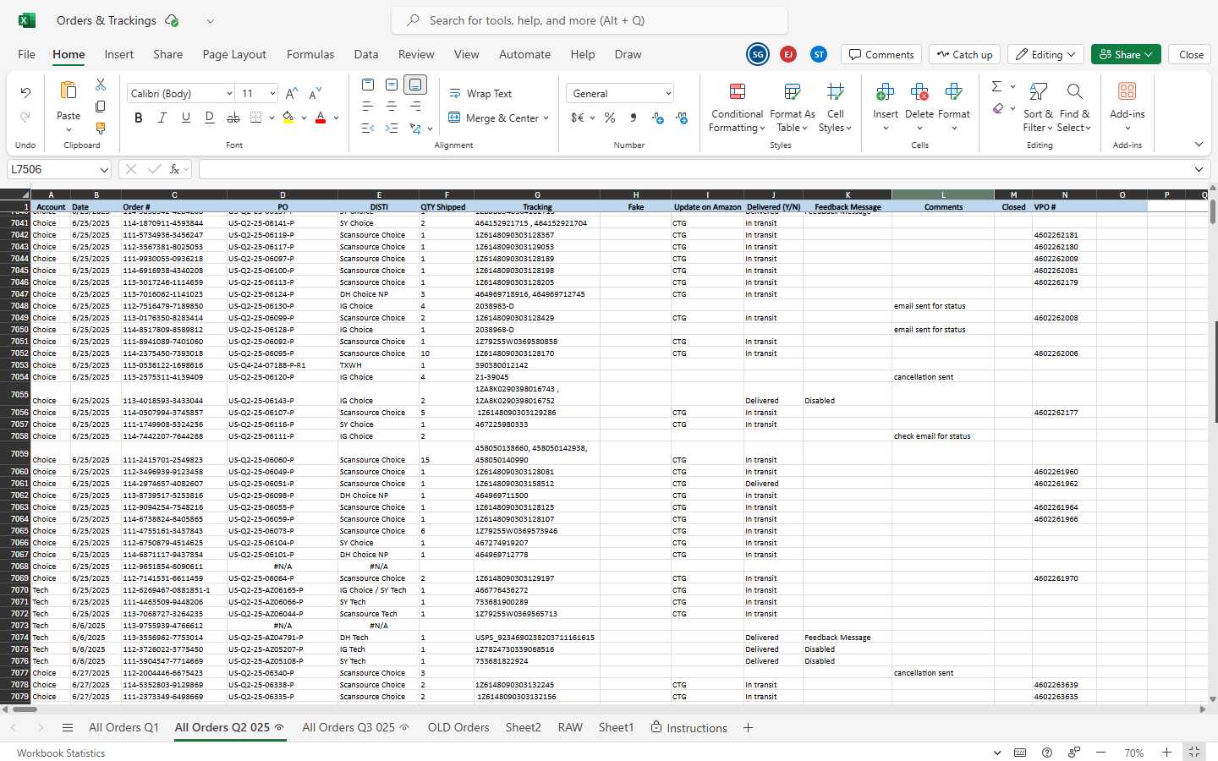Screen dimensions: 1218x761
Task: Click the AutoSum sigma icon
Action: pos(996,86)
